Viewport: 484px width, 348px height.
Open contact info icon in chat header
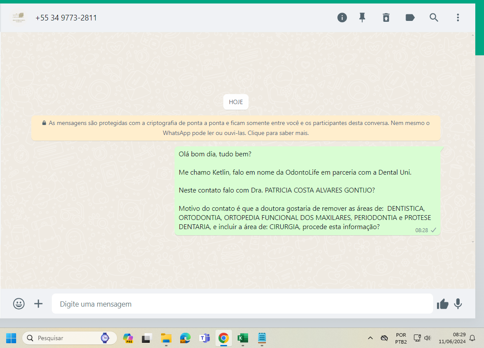tap(342, 17)
